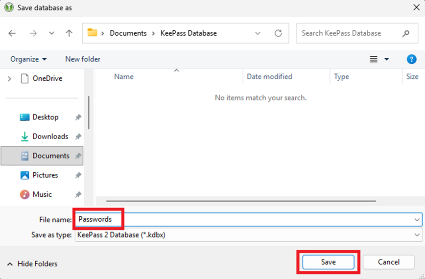Click the Cancel button
425x279 pixels.
pos(388,262)
